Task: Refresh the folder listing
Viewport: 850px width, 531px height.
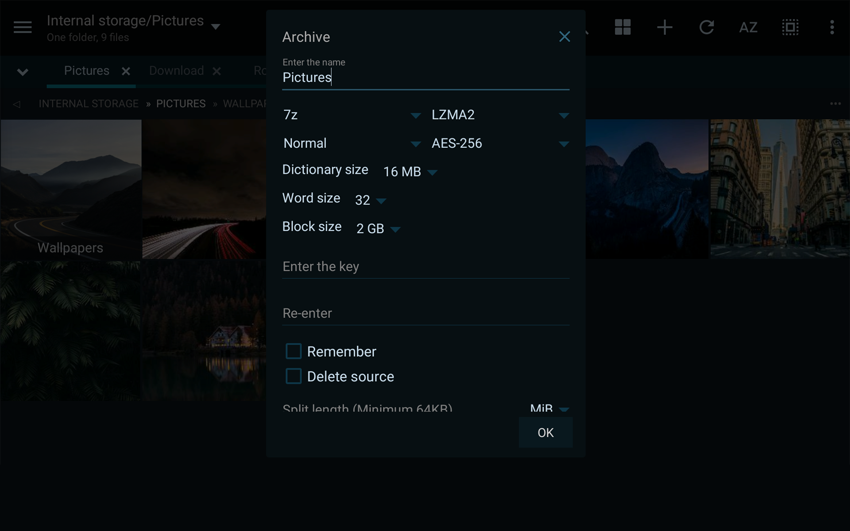Action: click(x=707, y=27)
